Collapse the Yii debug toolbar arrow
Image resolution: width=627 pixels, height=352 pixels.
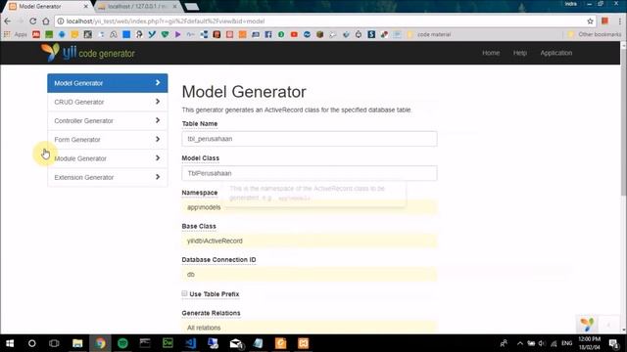609,325
